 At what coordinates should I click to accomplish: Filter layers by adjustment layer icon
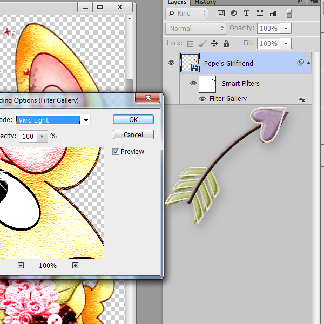click(x=234, y=13)
